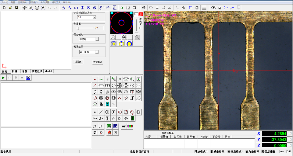Select the four-way pan arrows tool
Screen dimensions: 293x156
coord(24,8)
